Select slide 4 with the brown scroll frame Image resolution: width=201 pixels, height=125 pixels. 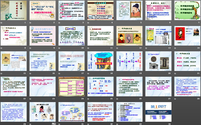pyautogui.click(x=100, y=10)
